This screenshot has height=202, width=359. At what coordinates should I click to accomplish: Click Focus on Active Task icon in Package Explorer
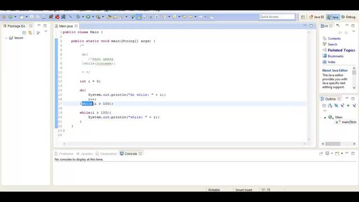pyautogui.click(x=38, y=33)
